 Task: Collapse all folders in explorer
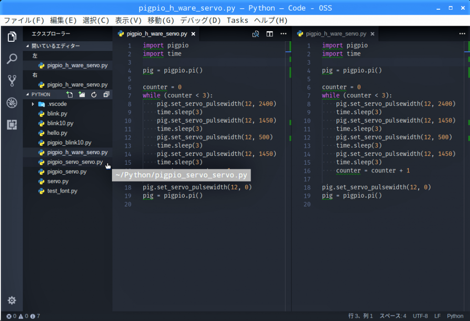106,94
